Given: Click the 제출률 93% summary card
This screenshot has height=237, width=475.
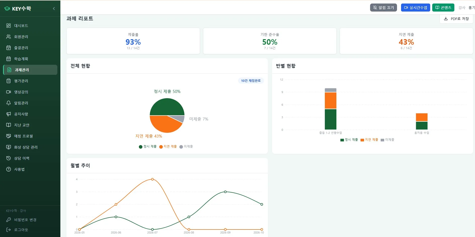Looking at the screenshot, I should point(133,41).
